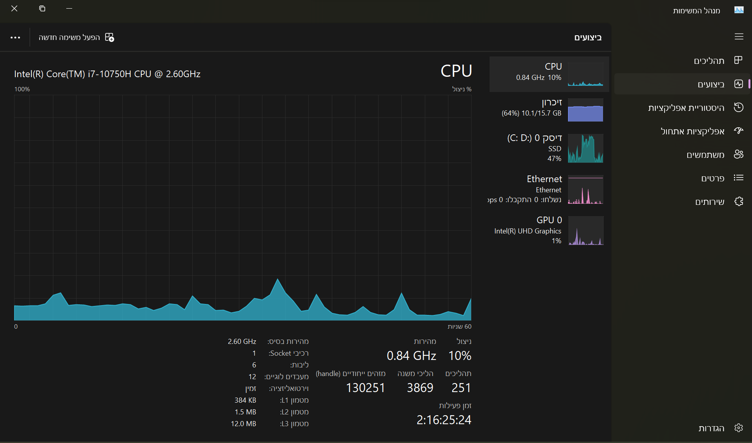The height and width of the screenshot is (443, 752).
Task: Switch to שירותים tab
Action: click(x=682, y=201)
